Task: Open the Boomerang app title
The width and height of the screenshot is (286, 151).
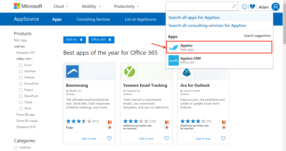Action: [x=77, y=85]
